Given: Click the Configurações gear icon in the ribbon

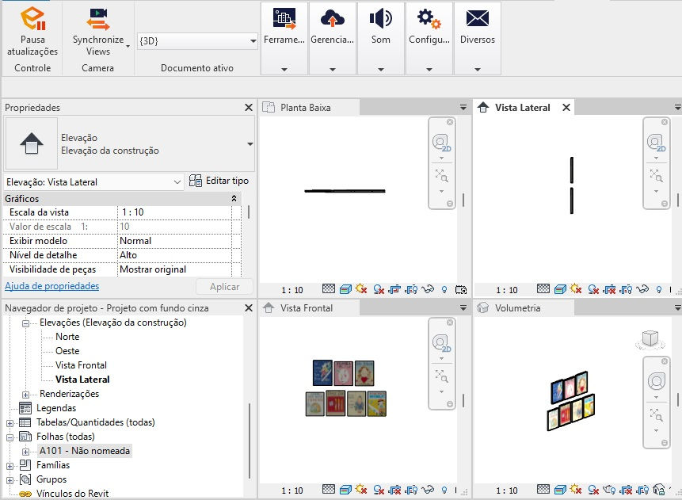Looking at the screenshot, I should coord(429,17).
